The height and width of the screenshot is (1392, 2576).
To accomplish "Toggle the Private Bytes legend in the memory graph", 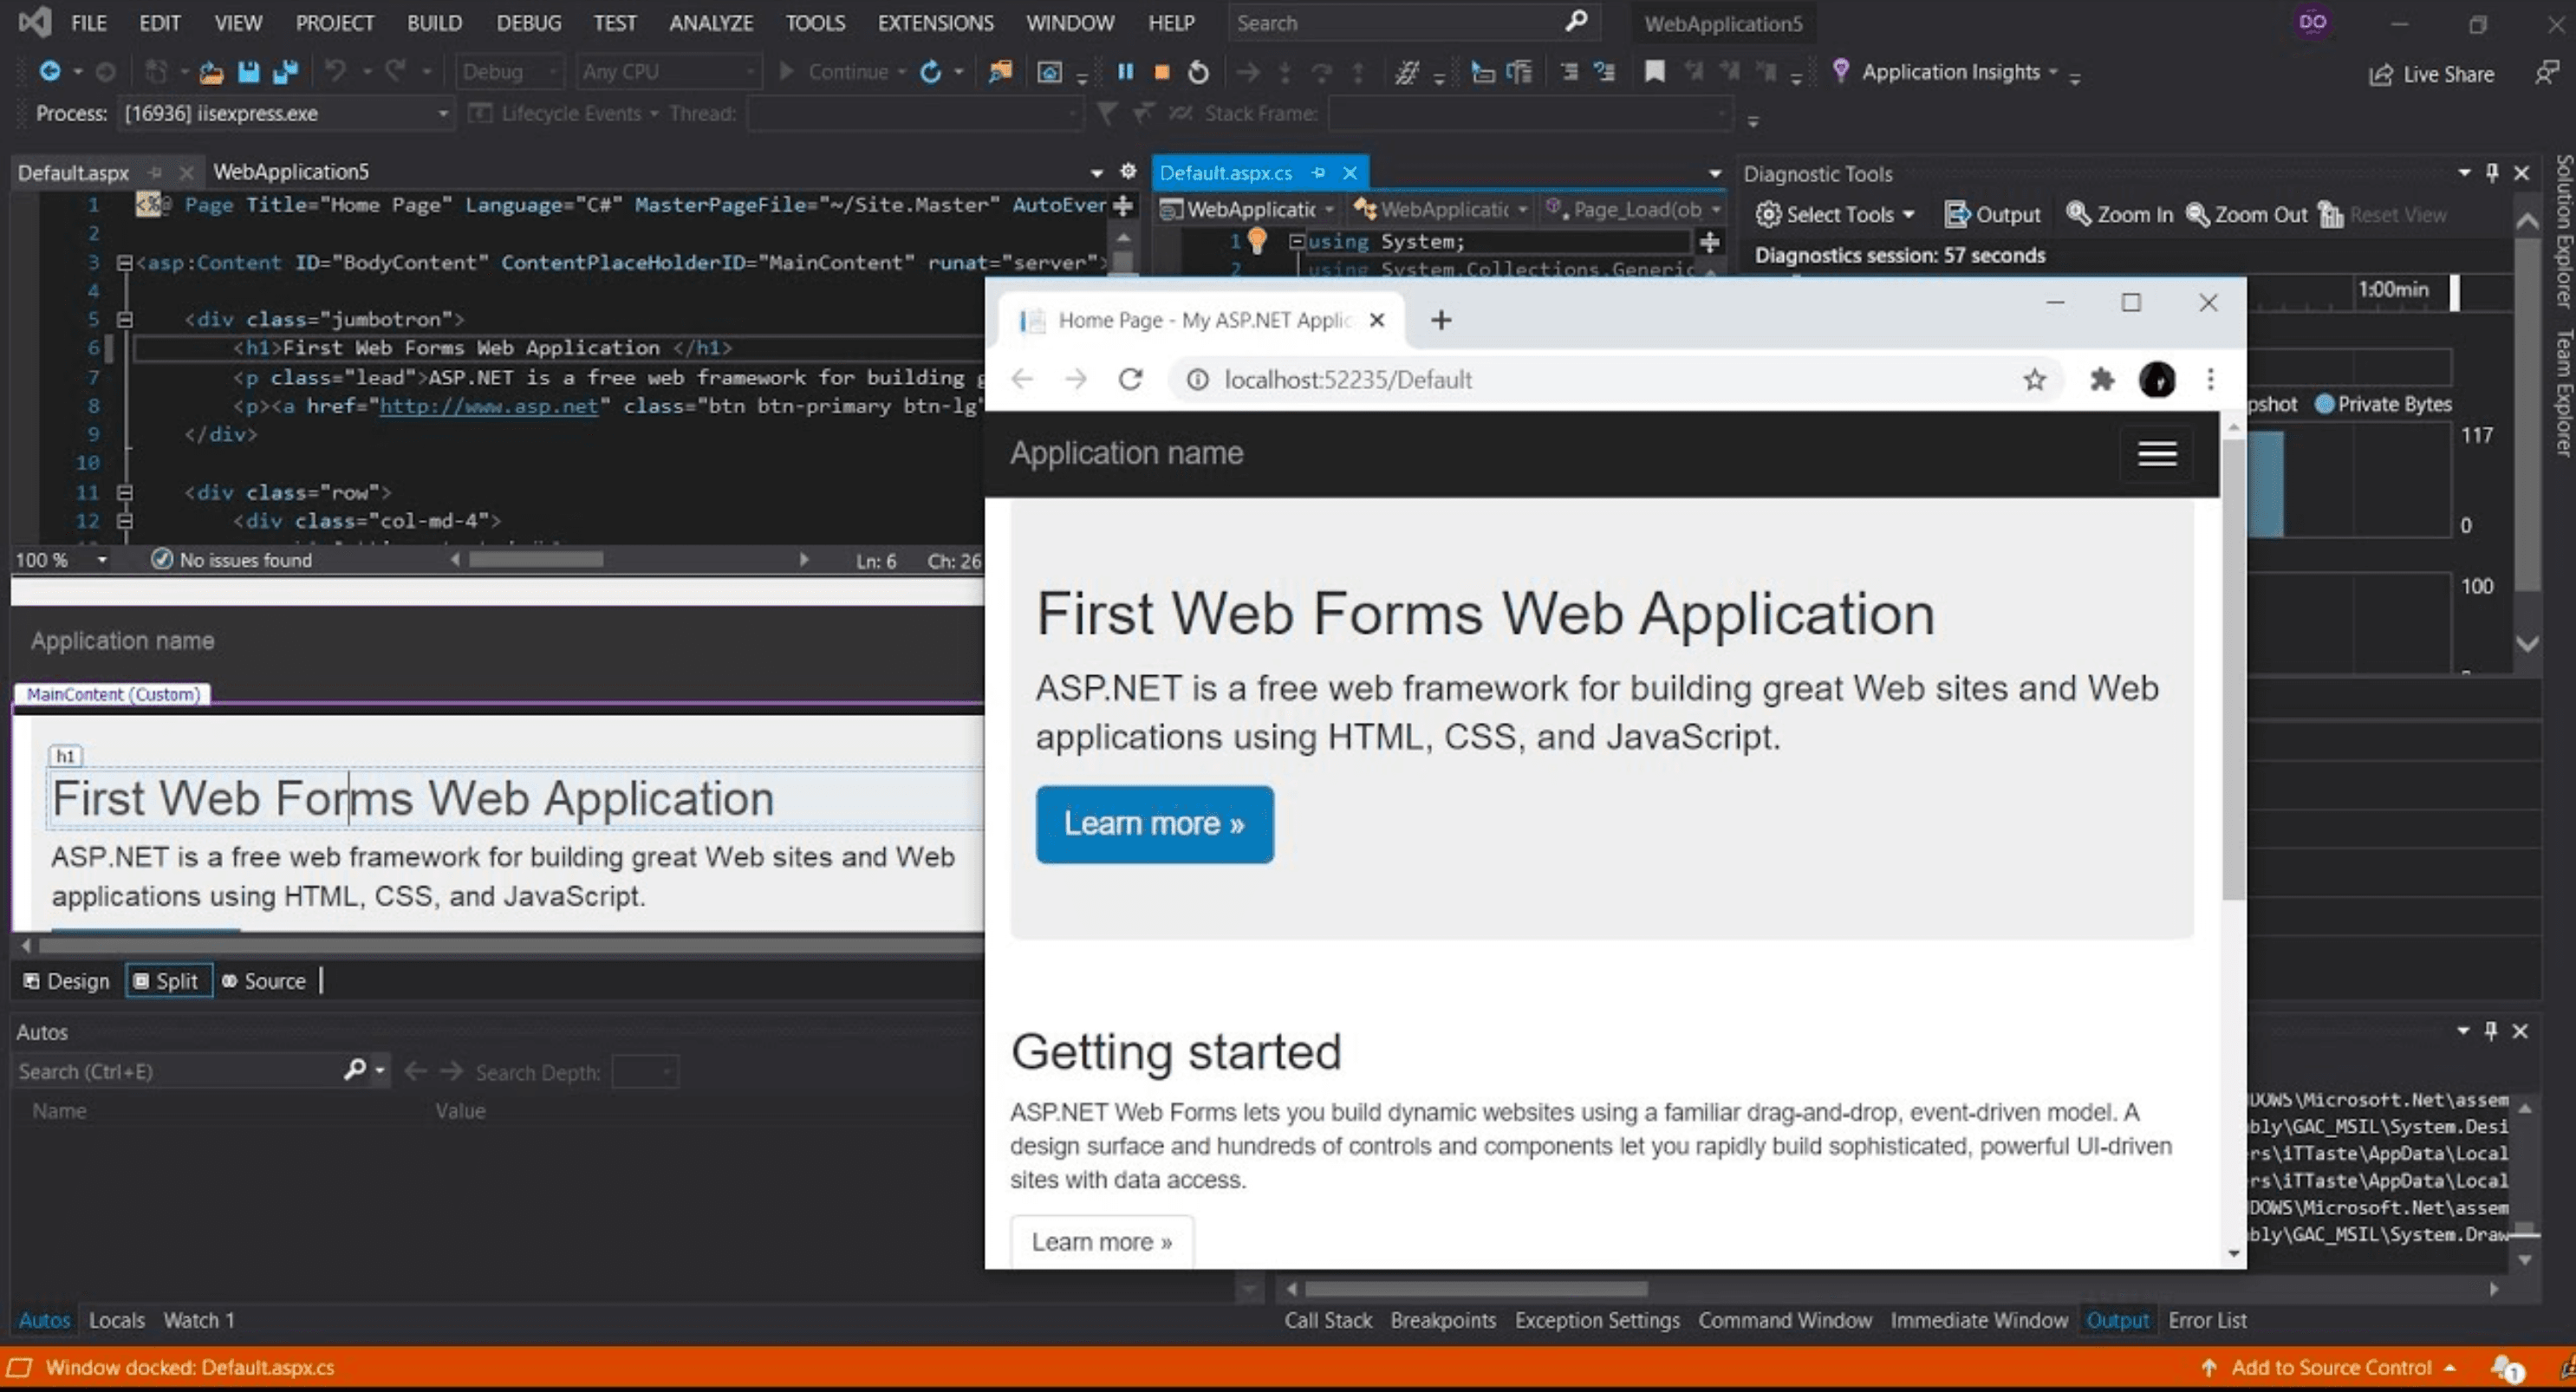I will [x=2383, y=404].
